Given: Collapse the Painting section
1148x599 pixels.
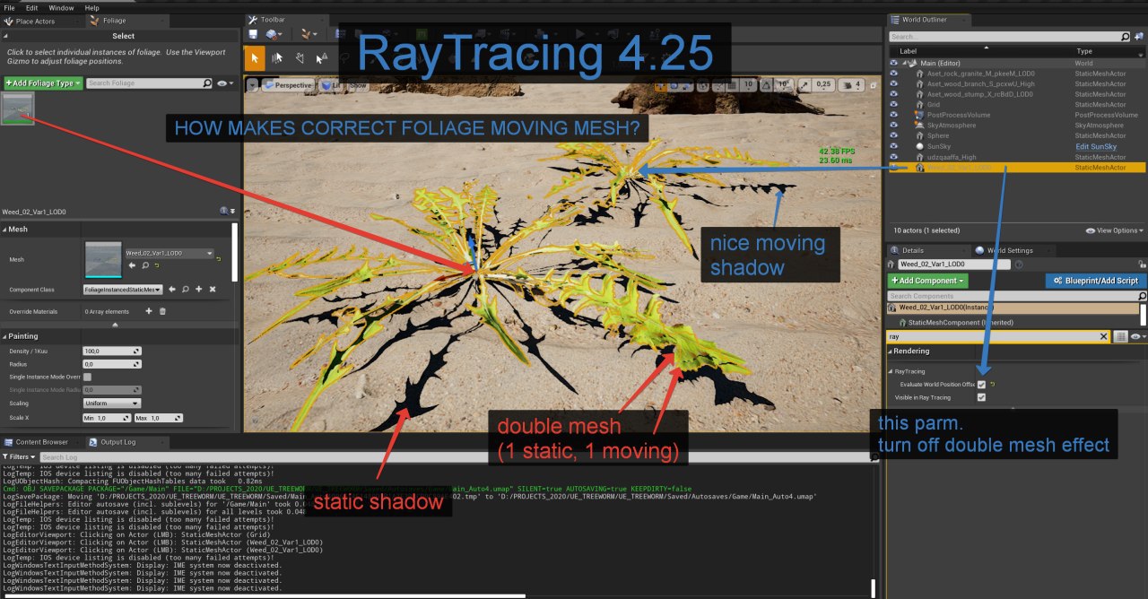Looking at the screenshot, I should [x=4, y=336].
